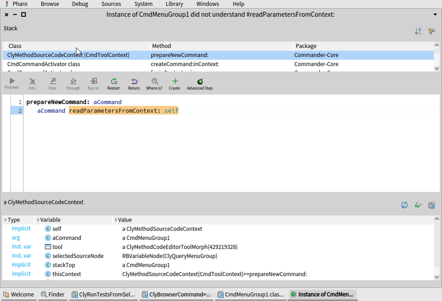Open the Help menu
Viewport: 442px width, 301px height.
point(239,4)
